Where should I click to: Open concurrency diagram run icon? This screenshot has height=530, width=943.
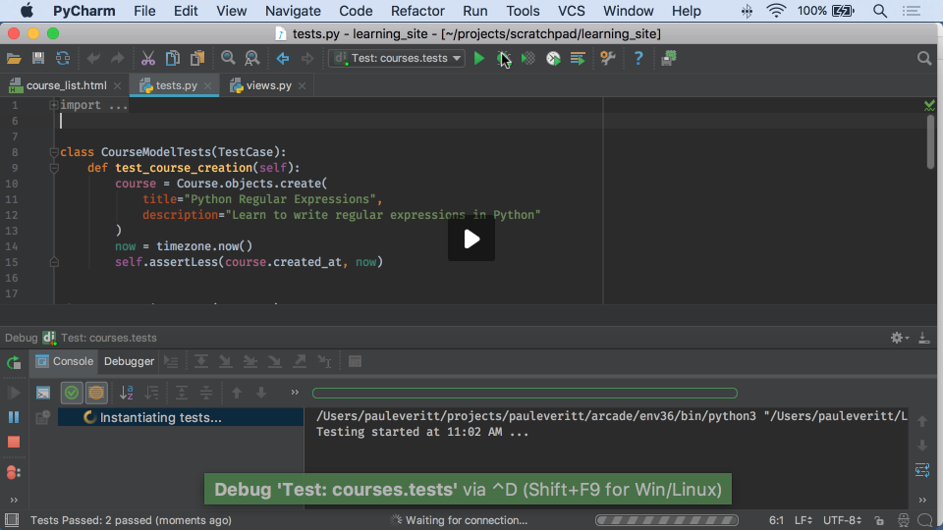click(x=578, y=58)
